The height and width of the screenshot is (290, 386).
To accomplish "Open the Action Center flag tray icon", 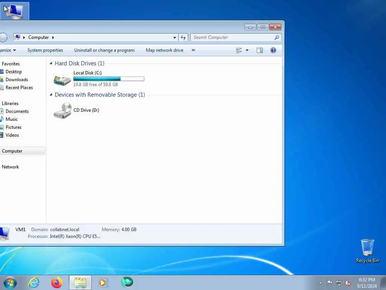I will click(329, 282).
